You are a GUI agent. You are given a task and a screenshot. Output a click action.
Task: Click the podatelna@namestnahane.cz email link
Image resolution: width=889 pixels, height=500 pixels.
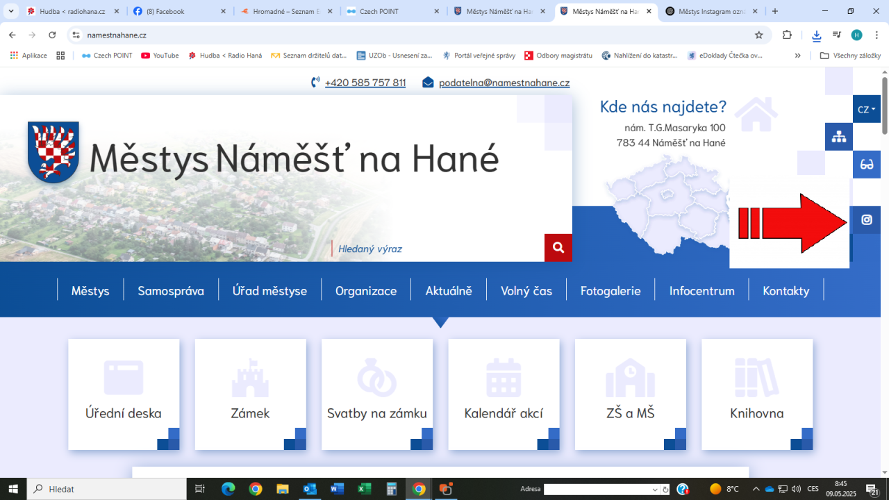tap(504, 83)
